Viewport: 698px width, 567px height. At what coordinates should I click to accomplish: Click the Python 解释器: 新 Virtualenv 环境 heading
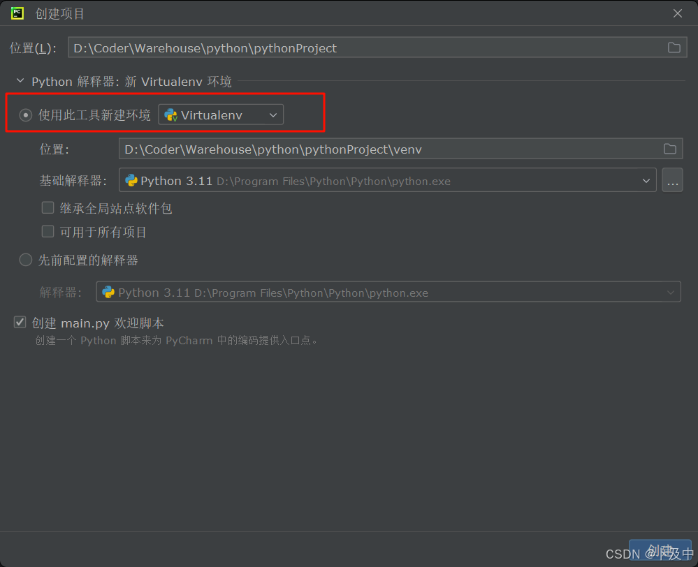tap(131, 82)
